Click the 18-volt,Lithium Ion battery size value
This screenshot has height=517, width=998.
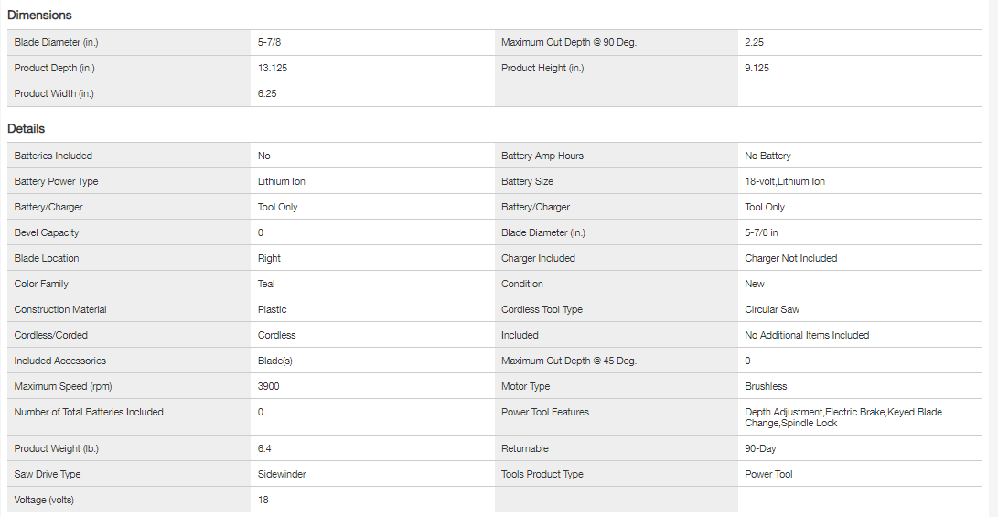(785, 181)
